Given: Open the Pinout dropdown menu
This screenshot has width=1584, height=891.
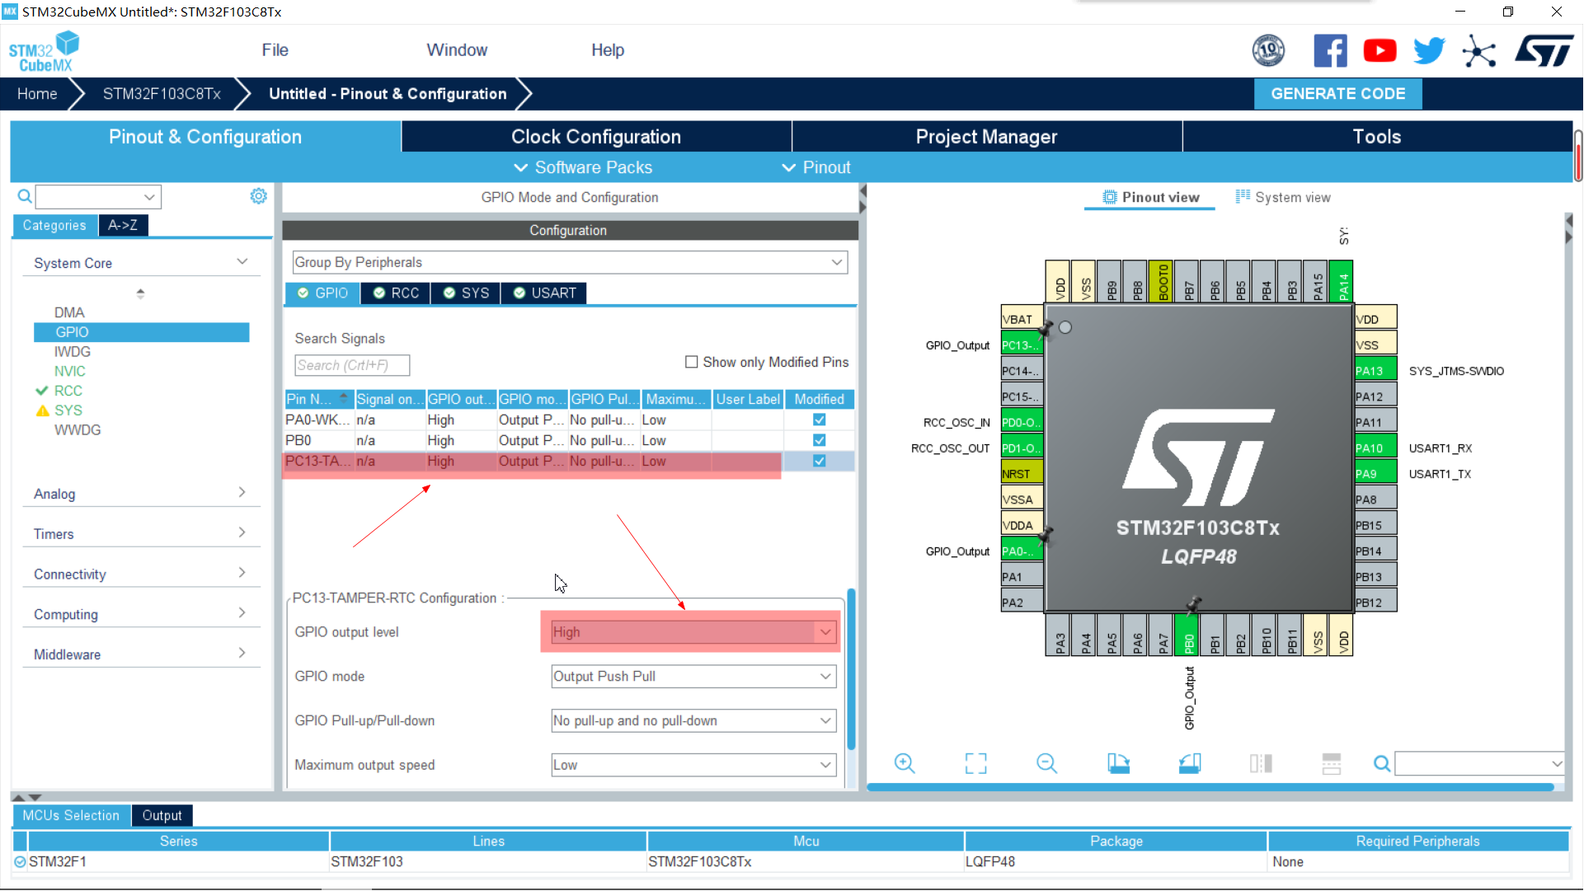Looking at the screenshot, I should [816, 167].
